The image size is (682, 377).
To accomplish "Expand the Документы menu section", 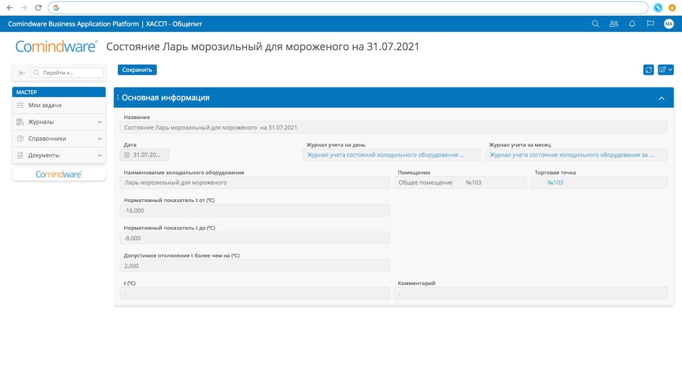I will tap(59, 155).
